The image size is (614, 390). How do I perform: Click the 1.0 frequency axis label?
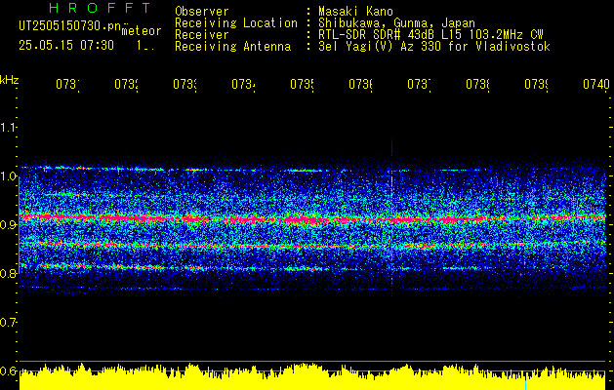[x=8, y=176]
